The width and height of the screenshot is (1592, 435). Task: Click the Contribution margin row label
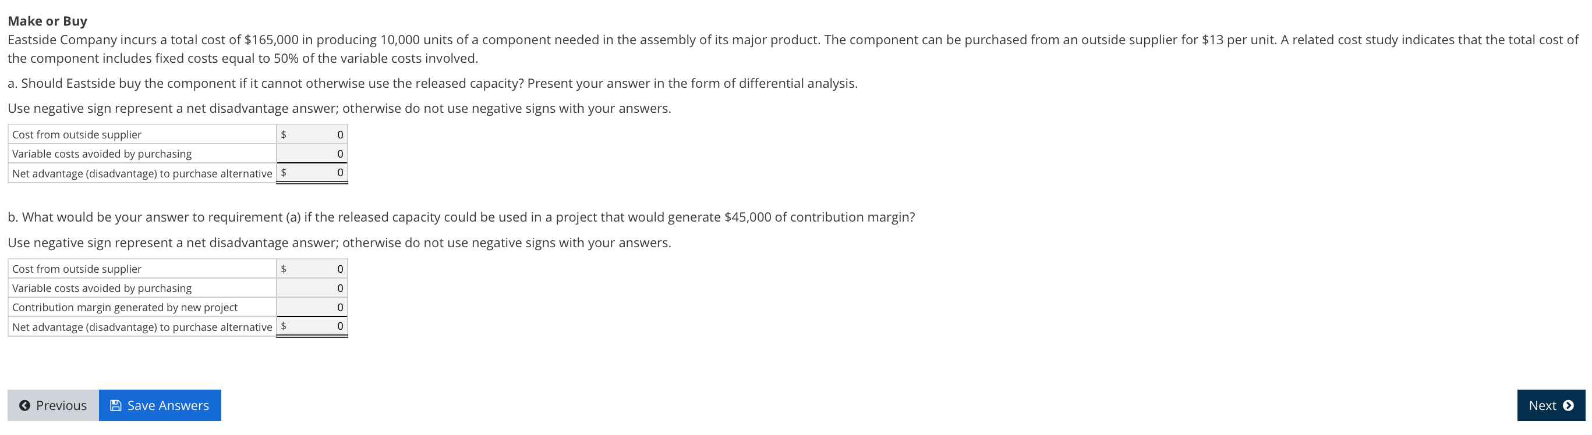pyautogui.click(x=125, y=306)
